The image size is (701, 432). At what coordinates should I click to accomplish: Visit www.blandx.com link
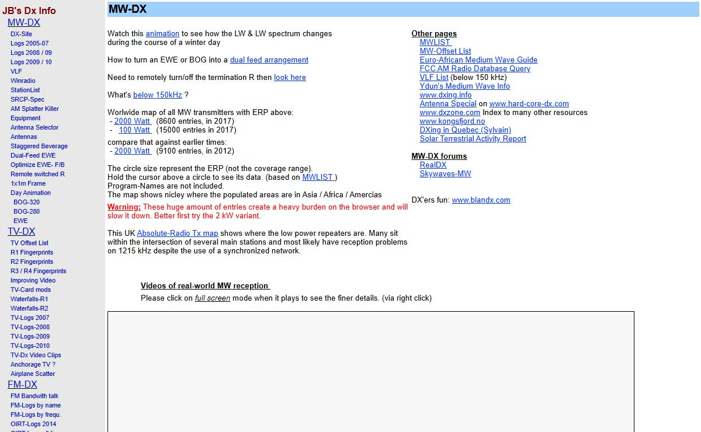coord(481,200)
